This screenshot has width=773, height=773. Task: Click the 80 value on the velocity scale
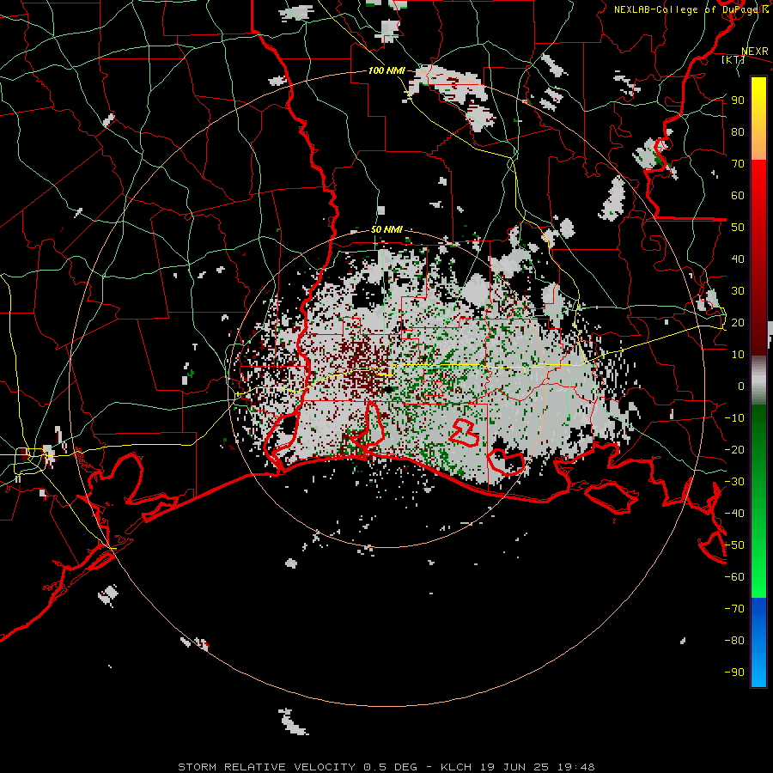tap(738, 131)
